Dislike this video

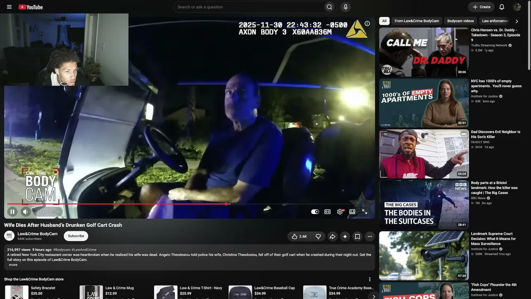[x=318, y=237]
